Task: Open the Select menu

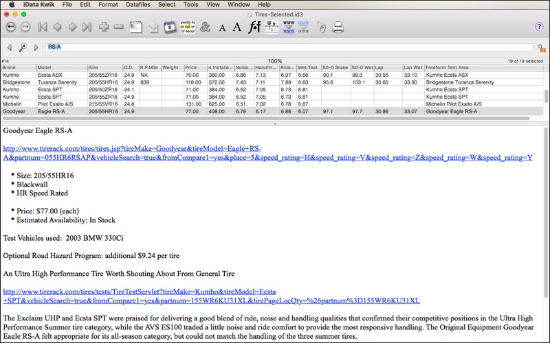Action: (x=166, y=5)
